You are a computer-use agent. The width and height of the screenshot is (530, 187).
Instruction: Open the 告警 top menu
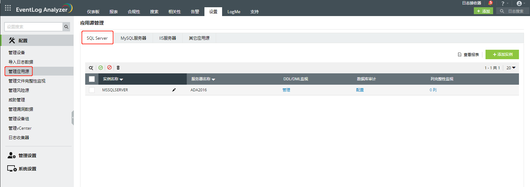click(195, 12)
